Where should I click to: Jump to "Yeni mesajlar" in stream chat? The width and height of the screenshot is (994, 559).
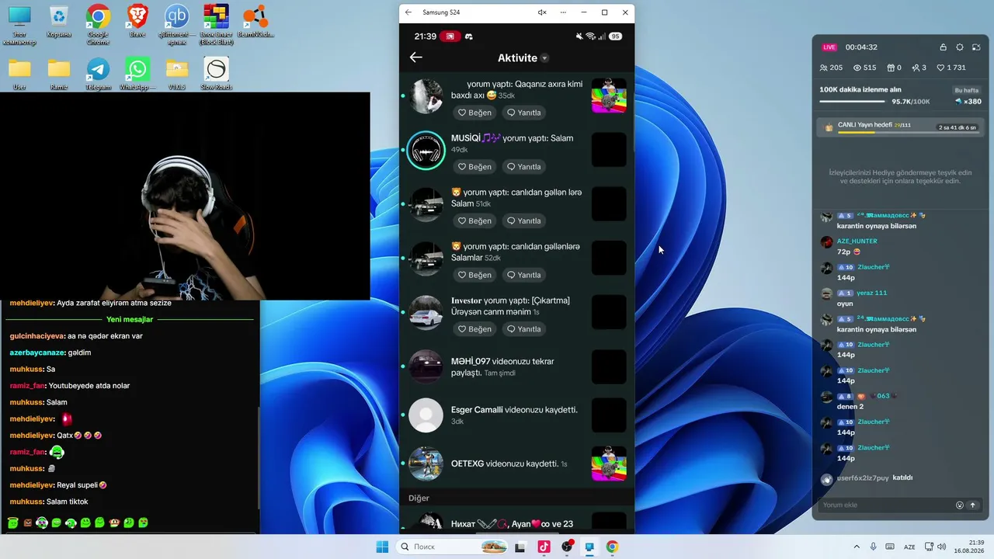[130, 319]
